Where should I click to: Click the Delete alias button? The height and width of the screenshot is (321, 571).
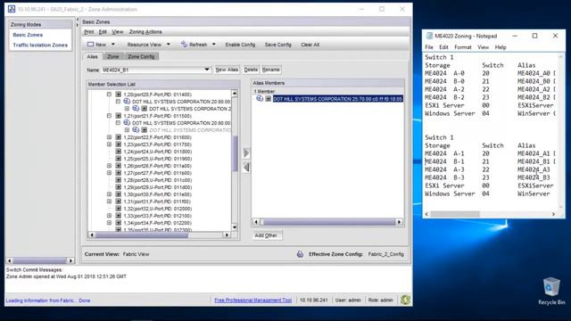pyautogui.click(x=251, y=70)
